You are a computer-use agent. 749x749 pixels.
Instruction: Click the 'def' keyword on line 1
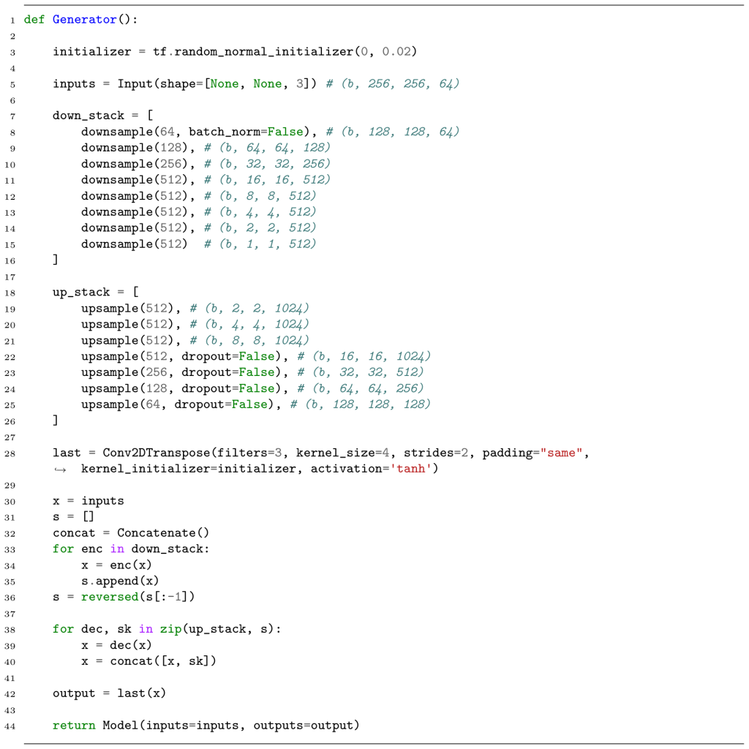click(34, 20)
